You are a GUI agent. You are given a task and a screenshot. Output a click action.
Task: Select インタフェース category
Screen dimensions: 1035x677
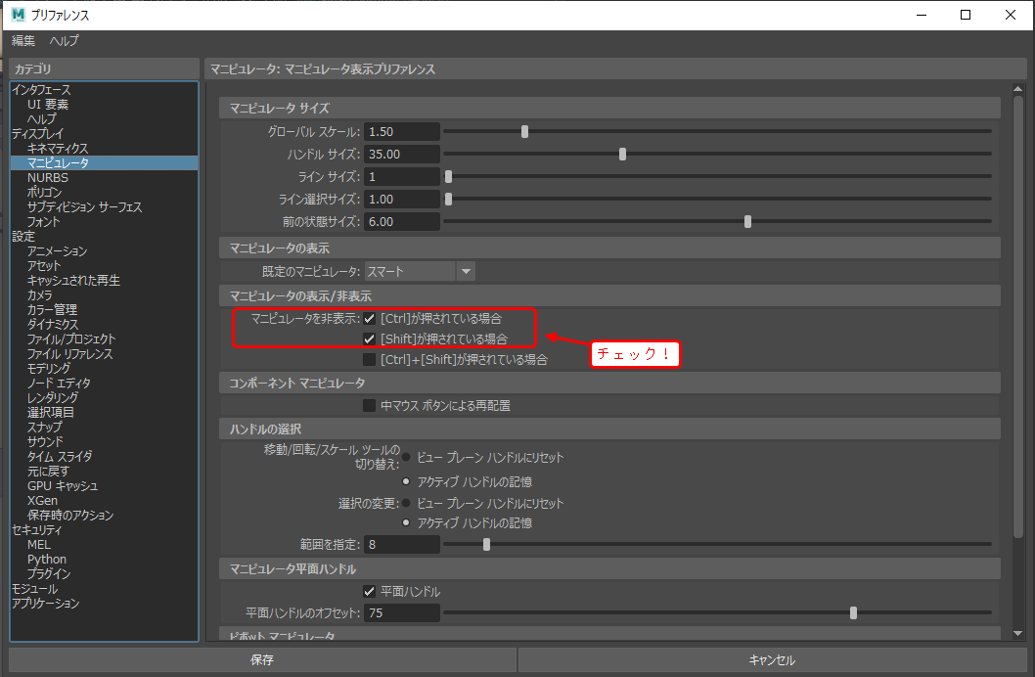41,90
